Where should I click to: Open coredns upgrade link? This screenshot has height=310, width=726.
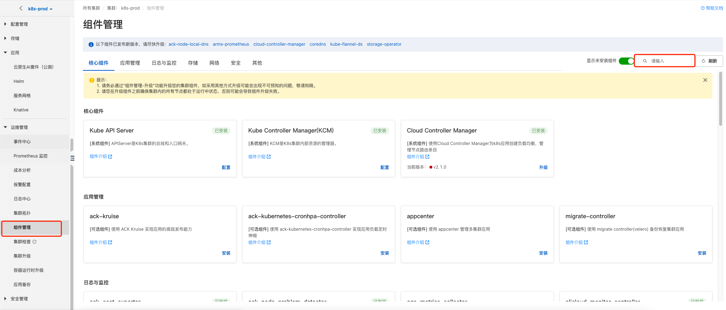[318, 44]
